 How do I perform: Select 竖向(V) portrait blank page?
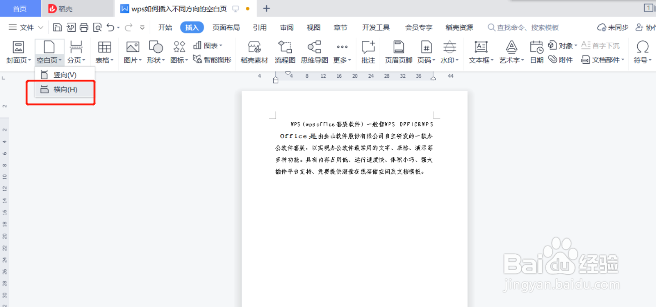(x=65, y=75)
